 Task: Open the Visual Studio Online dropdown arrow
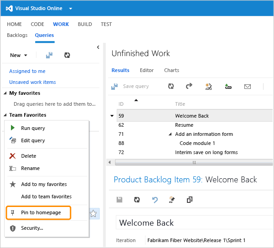pos(71,9)
